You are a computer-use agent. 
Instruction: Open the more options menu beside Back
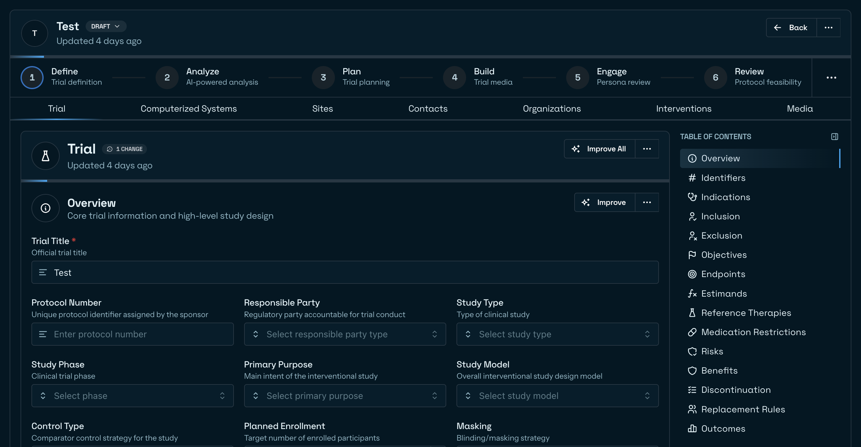(828, 28)
